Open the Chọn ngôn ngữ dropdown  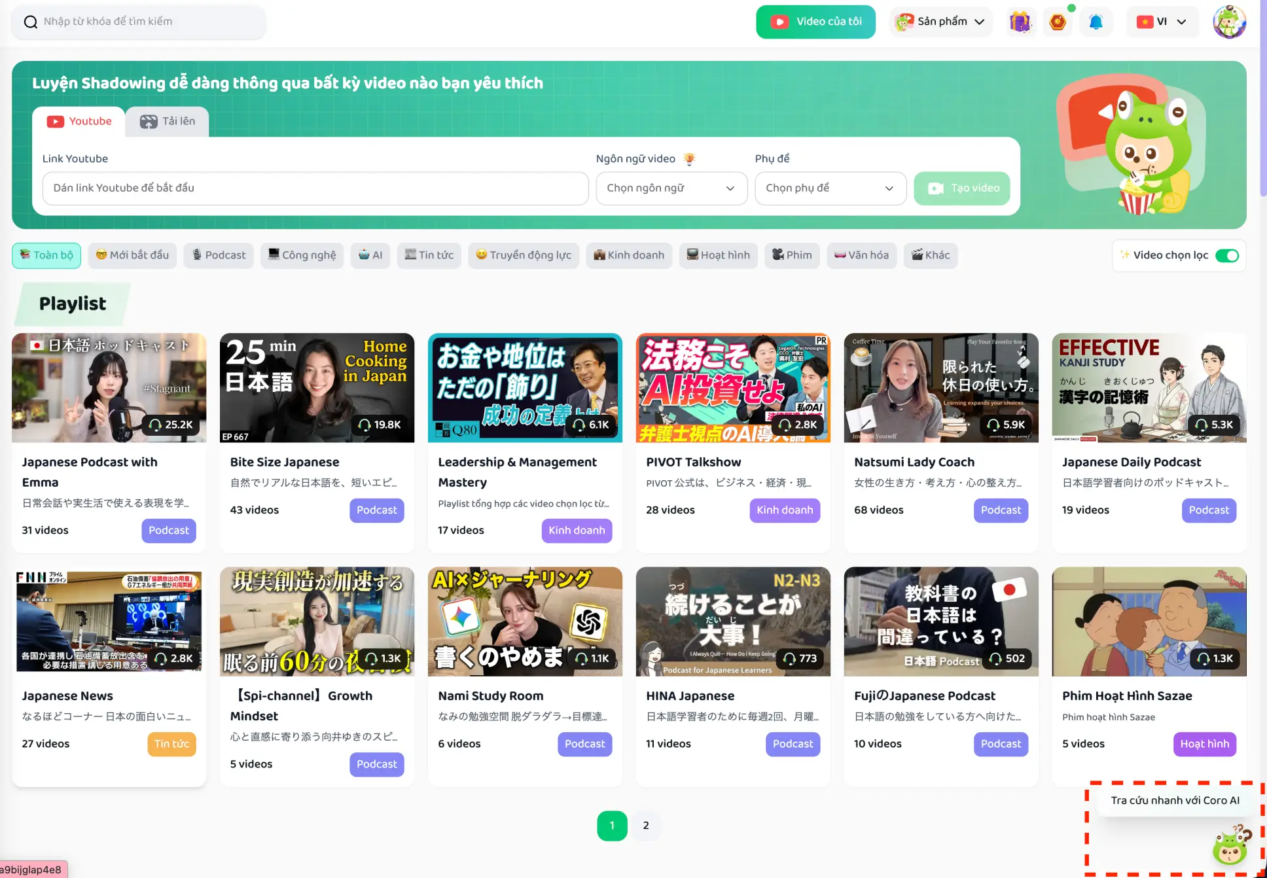(671, 188)
